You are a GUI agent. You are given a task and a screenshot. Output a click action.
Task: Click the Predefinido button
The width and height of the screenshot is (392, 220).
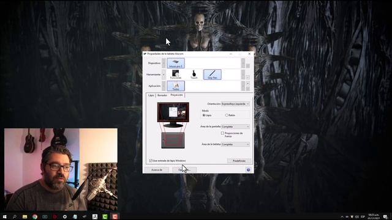(239, 161)
